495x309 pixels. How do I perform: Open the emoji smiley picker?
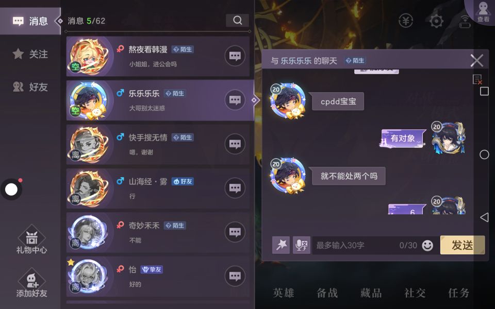pyautogui.click(x=427, y=245)
